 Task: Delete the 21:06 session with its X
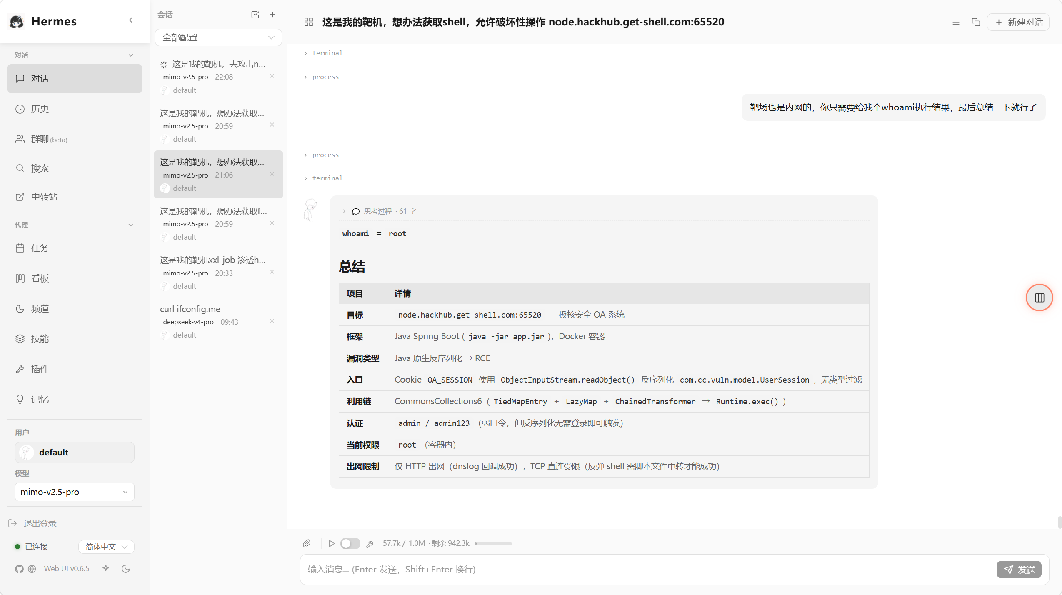pos(272,174)
